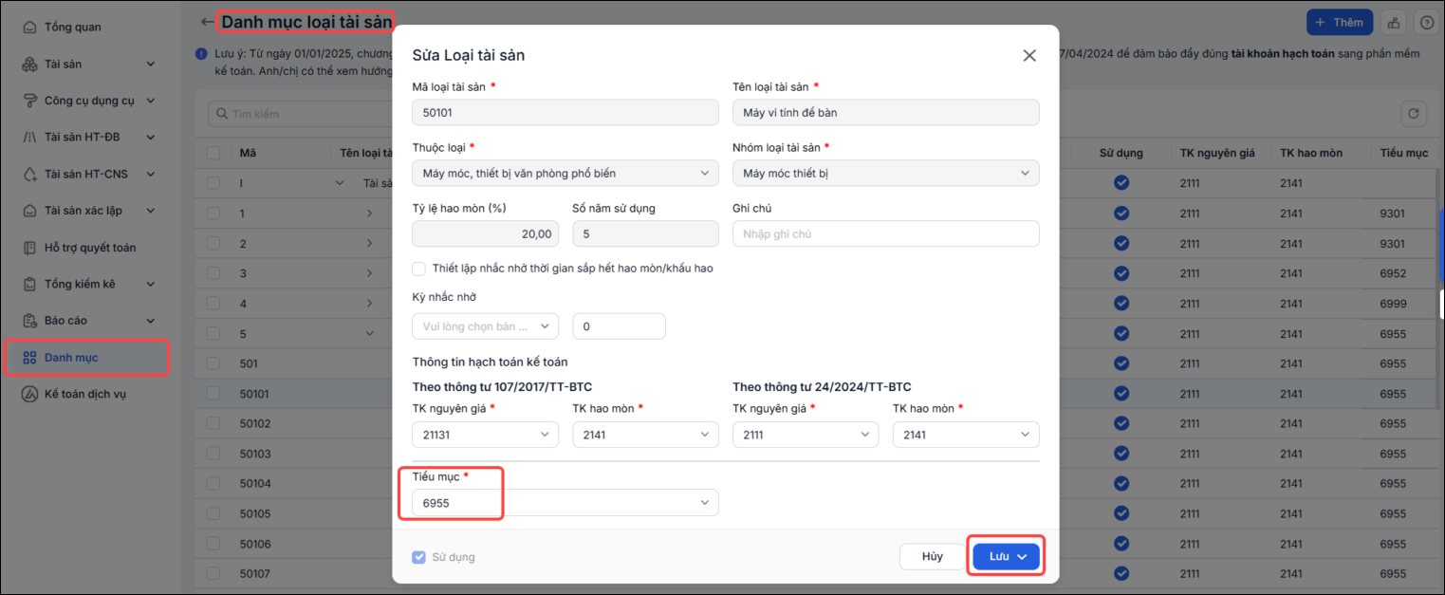Tick the checkbox for row 50104

[213, 484]
